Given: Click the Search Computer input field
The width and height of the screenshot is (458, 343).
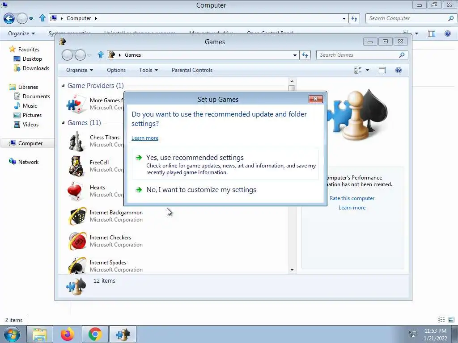Looking at the screenshot, I should coord(407,18).
